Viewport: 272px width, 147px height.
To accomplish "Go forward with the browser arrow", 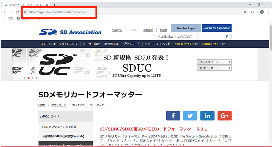I will (11, 12).
